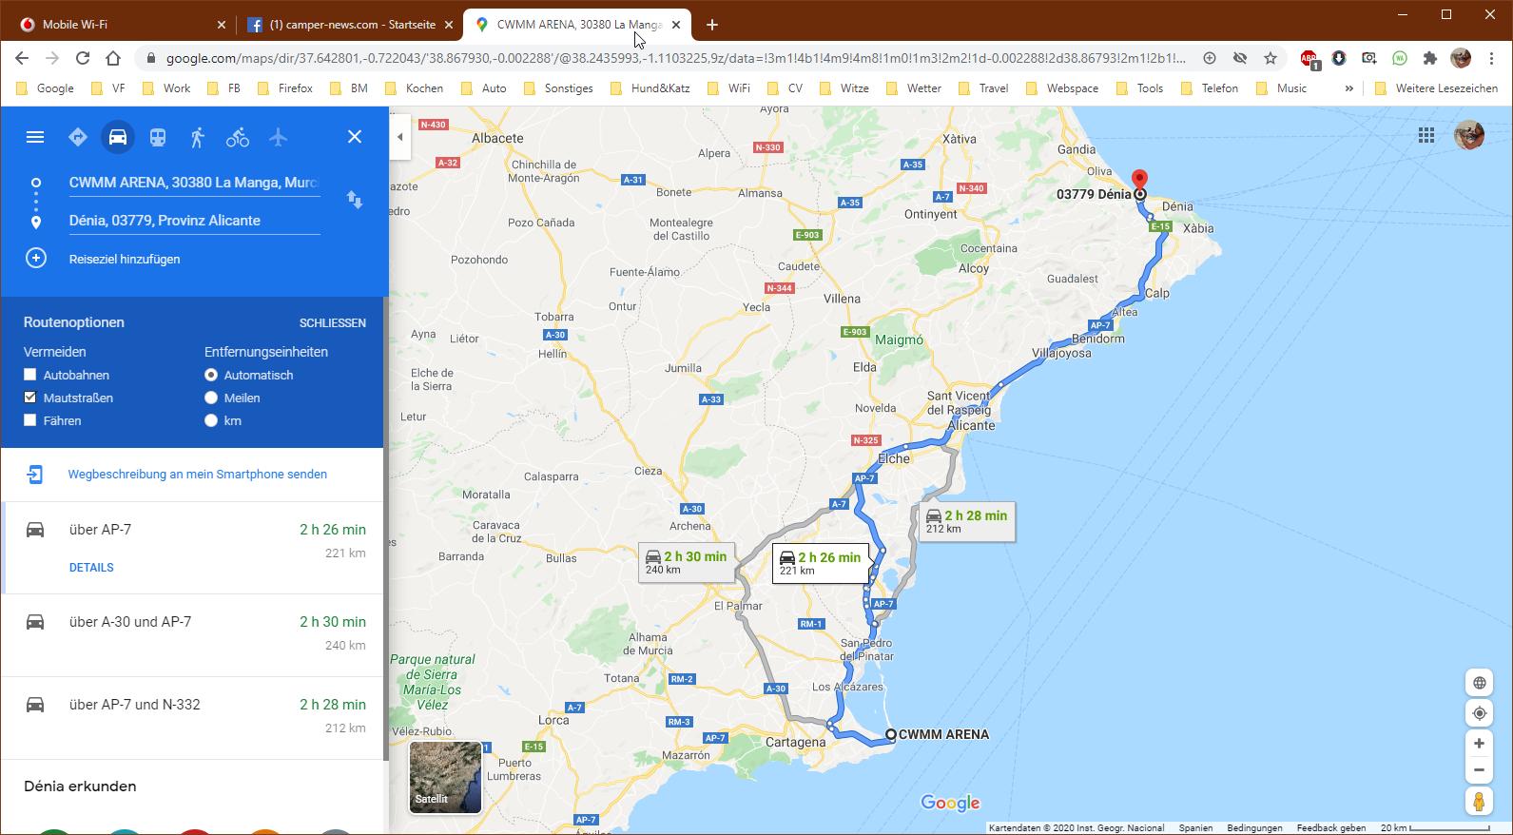The height and width of the screenshot is (835, 1513).
Task: Open the Chrome three-dot menu
Action: coord(1492,58)
